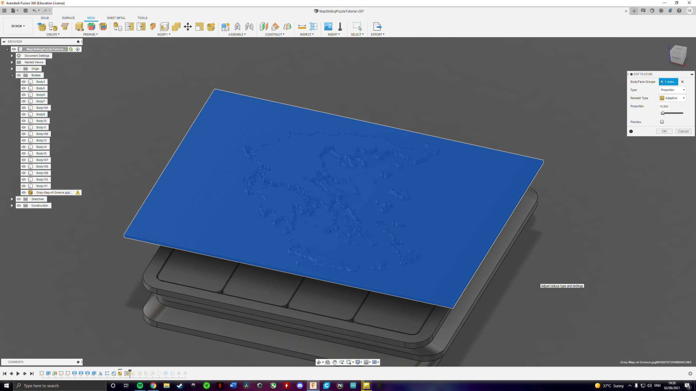Select the Move/Copy tool in the Modify group
Screen dimensions: 696x391
(x=188, y=27)
